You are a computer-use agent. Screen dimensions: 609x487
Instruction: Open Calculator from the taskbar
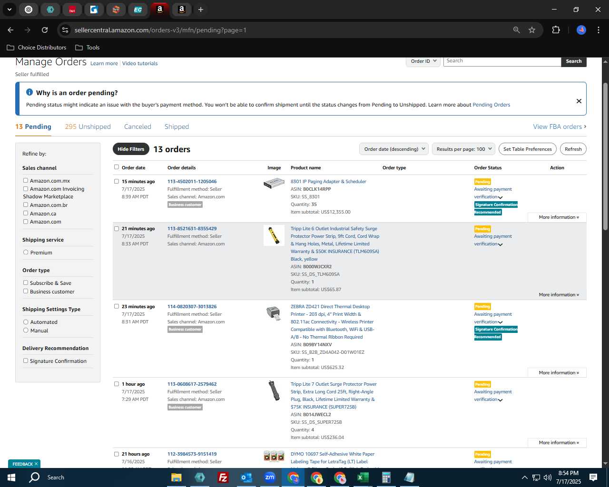[386, 477]
